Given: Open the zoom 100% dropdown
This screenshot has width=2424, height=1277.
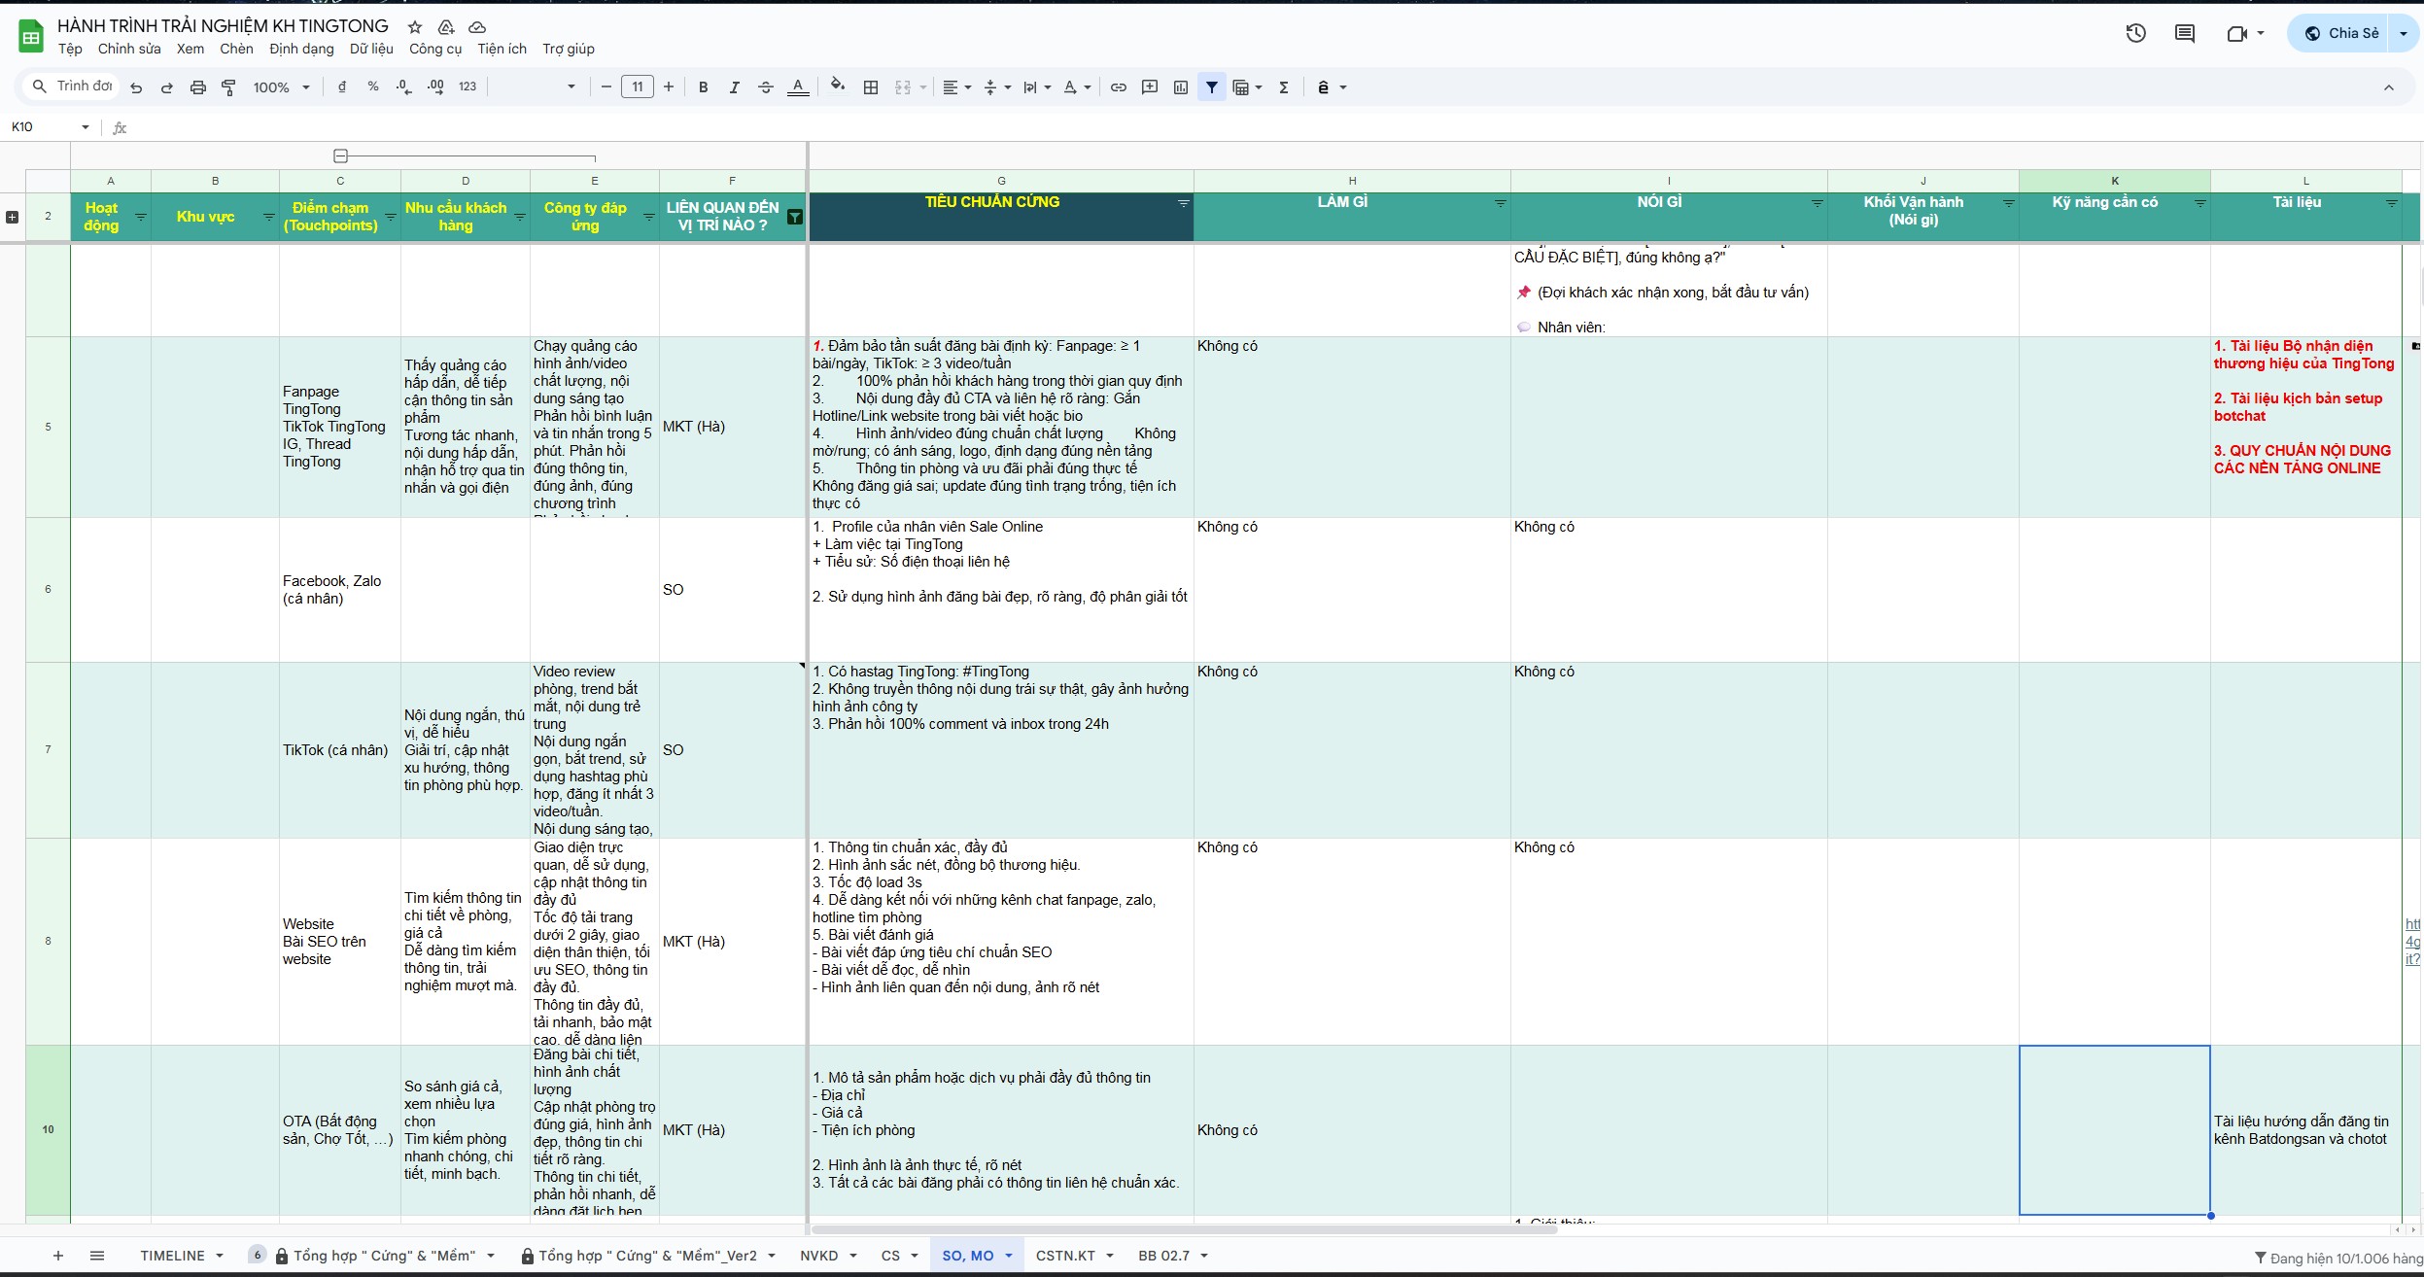Looking at the screenshot, I should tap(281, 87).
